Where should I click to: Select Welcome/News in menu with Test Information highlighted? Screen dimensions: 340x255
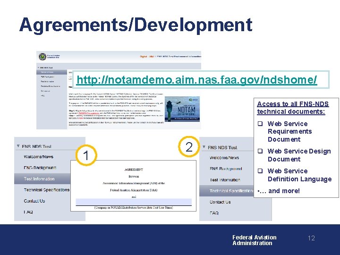coord(38,157)
